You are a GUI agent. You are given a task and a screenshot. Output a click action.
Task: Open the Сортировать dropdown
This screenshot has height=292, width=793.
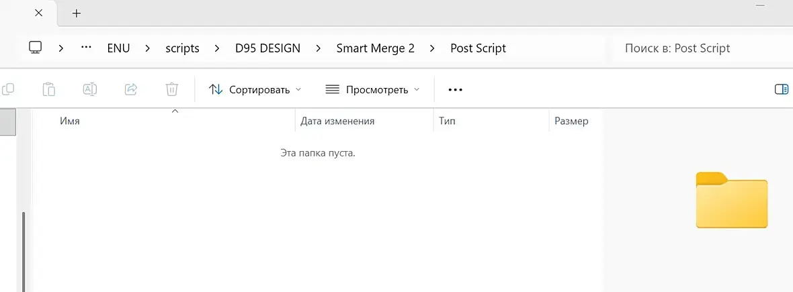point(255,89)
